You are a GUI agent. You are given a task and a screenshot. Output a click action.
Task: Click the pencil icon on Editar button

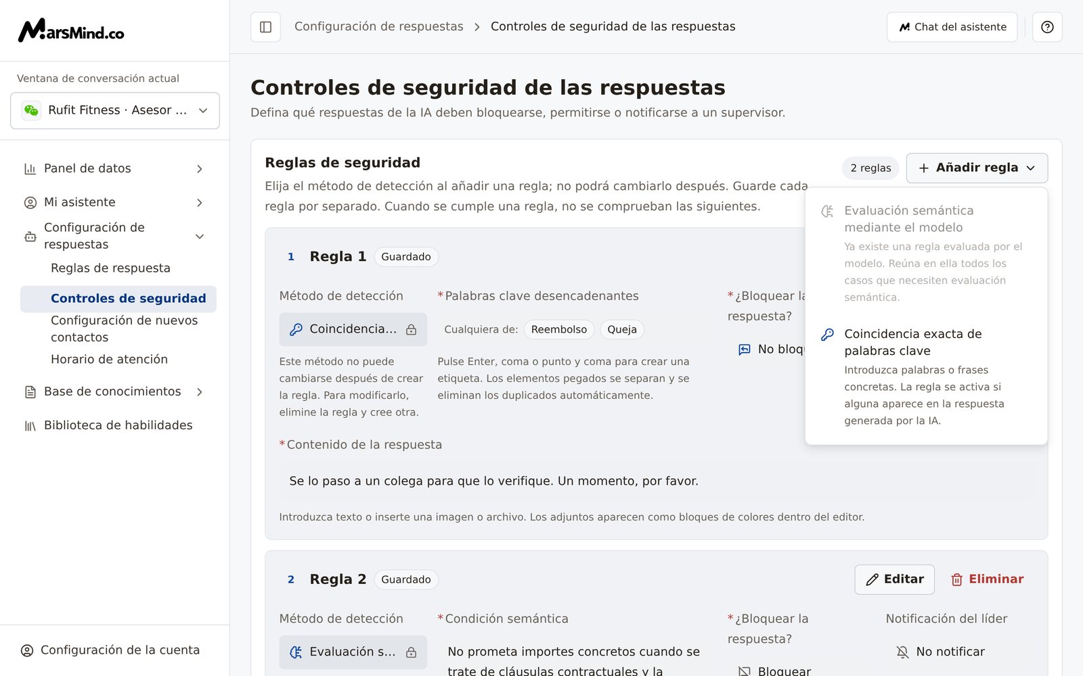pyautogui.click(x=872, y=579)
